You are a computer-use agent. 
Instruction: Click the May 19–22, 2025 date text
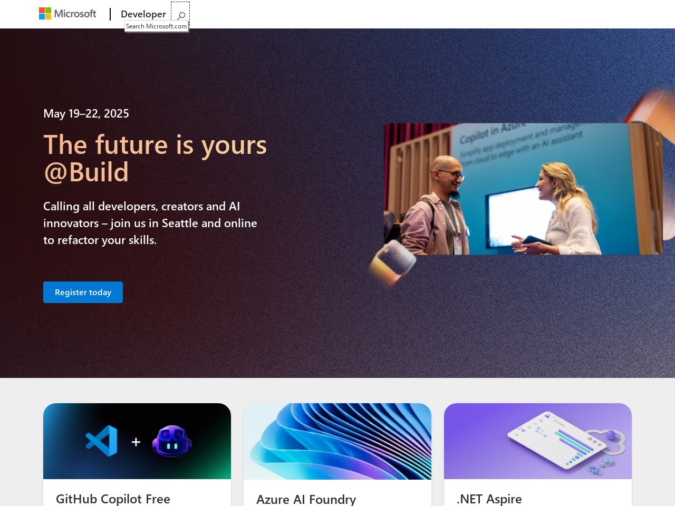pos(86,113)
